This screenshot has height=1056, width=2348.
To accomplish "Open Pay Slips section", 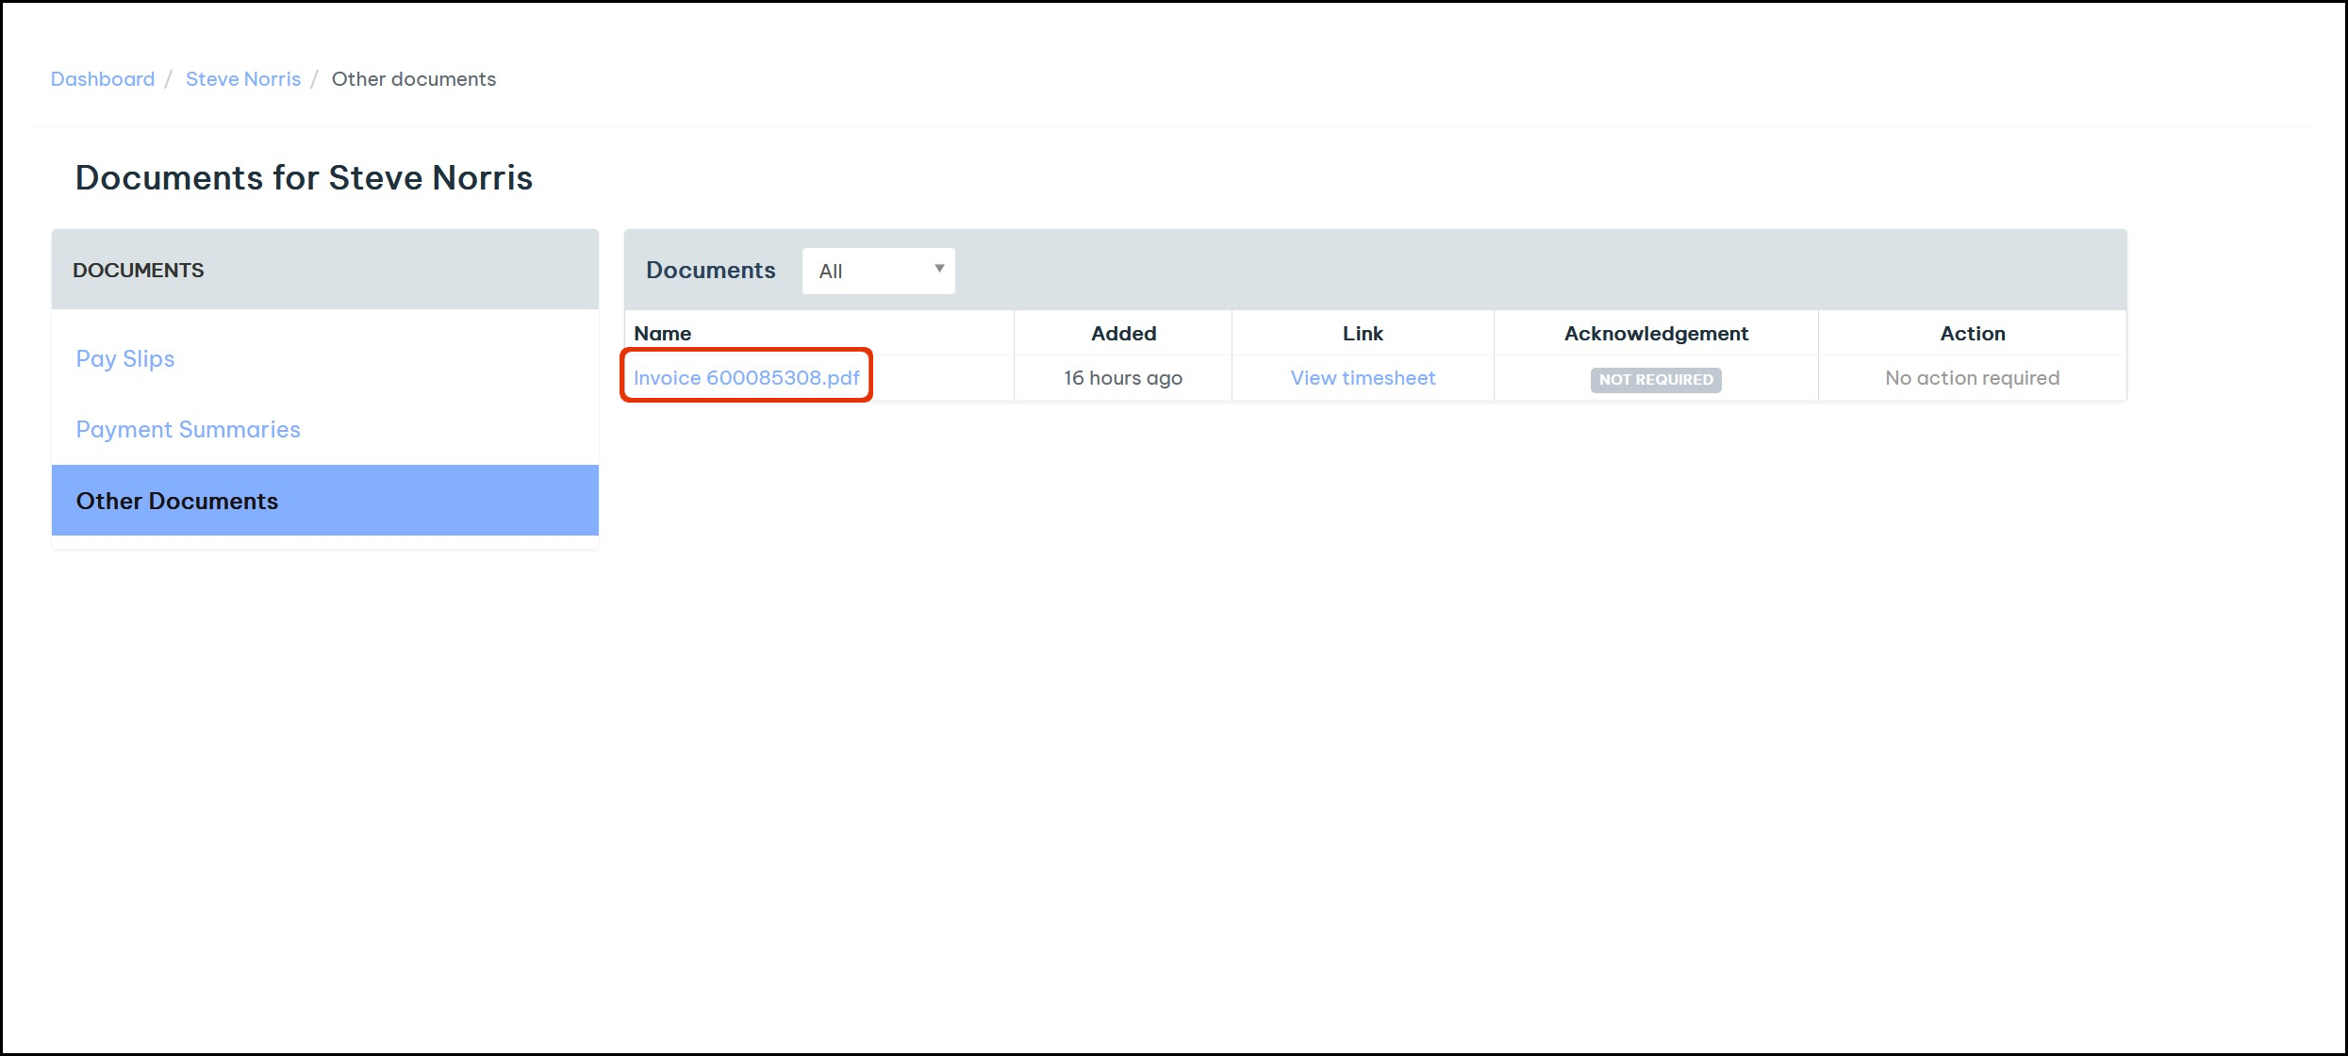I will point(124,358).
